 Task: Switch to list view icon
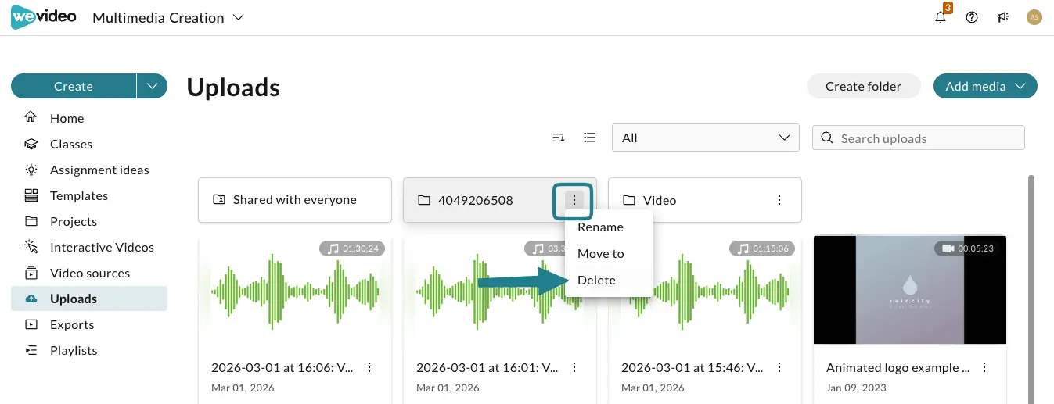pos(590,138)
